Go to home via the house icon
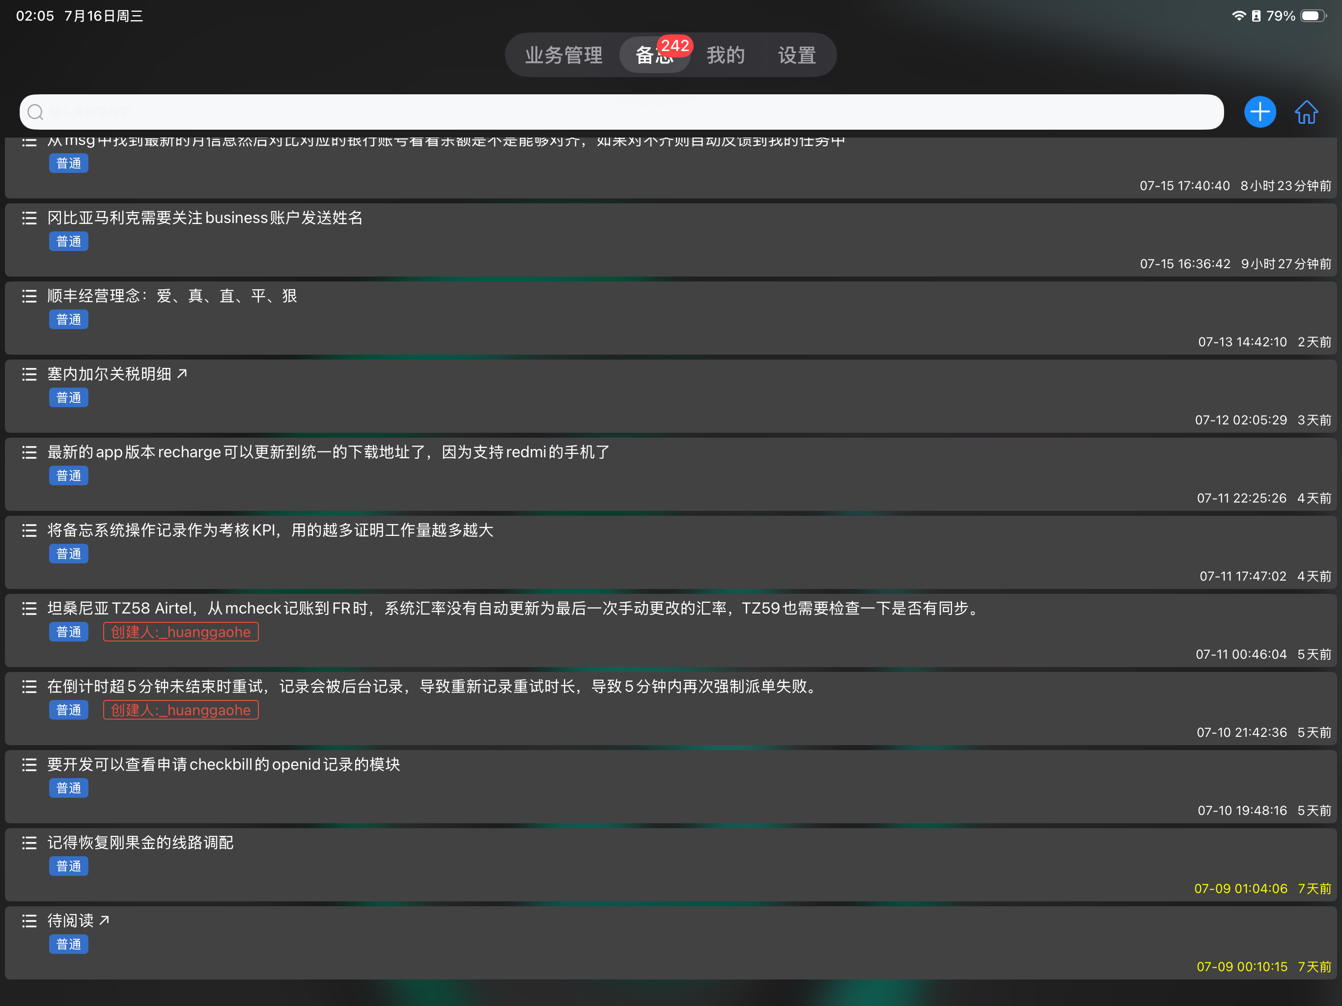Viewport: 1342px width, 1006px height. coord(1306,112)
